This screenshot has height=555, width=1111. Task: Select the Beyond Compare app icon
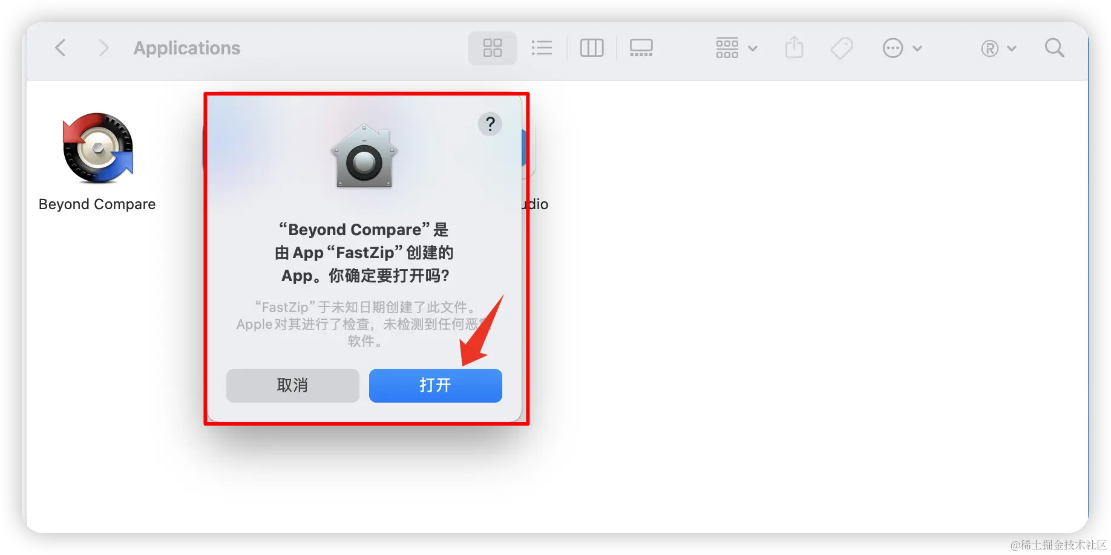[97, 148]
